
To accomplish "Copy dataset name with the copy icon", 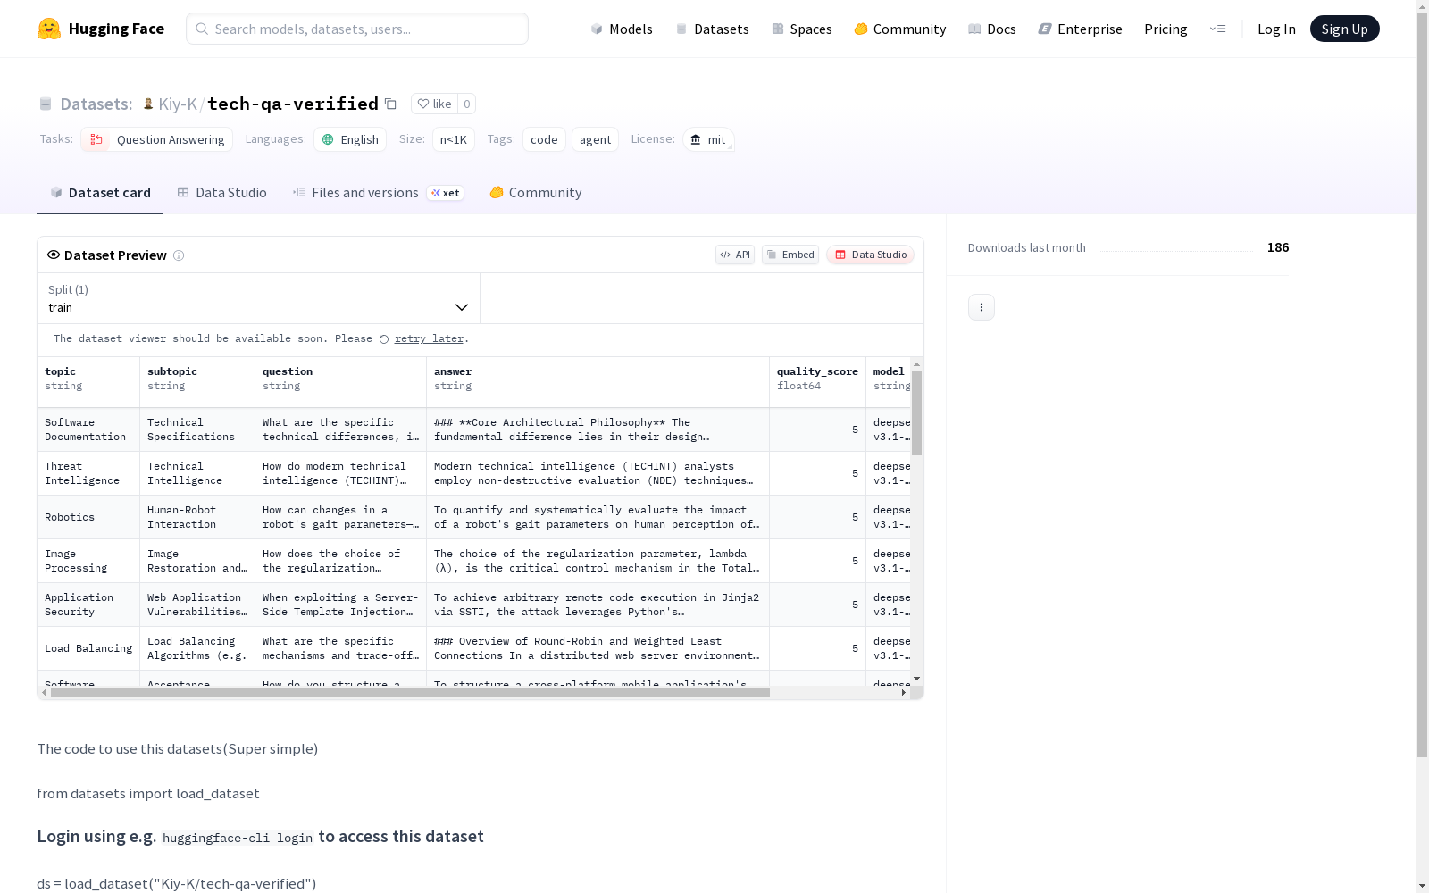I will 390,104.
